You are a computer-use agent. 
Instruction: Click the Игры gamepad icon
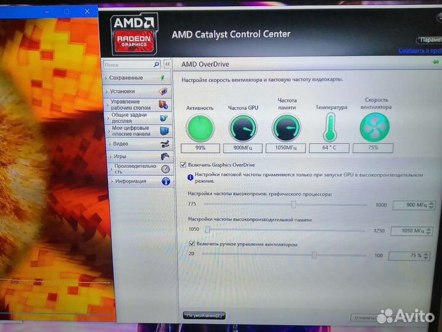tap(165, 156)
